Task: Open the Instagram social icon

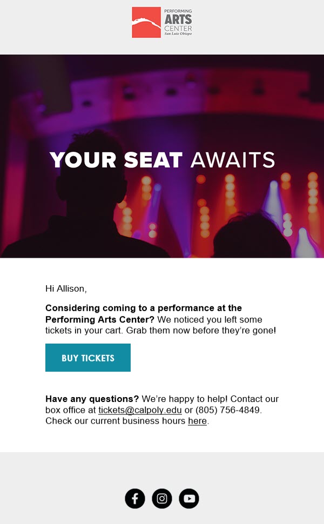Action: pos(162,499)
